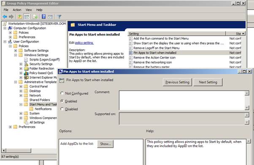This screenshot has height=165, width=254.
Task: Collapse the User Configuration node
Action: pyautogui.click(x=5, y=42)
